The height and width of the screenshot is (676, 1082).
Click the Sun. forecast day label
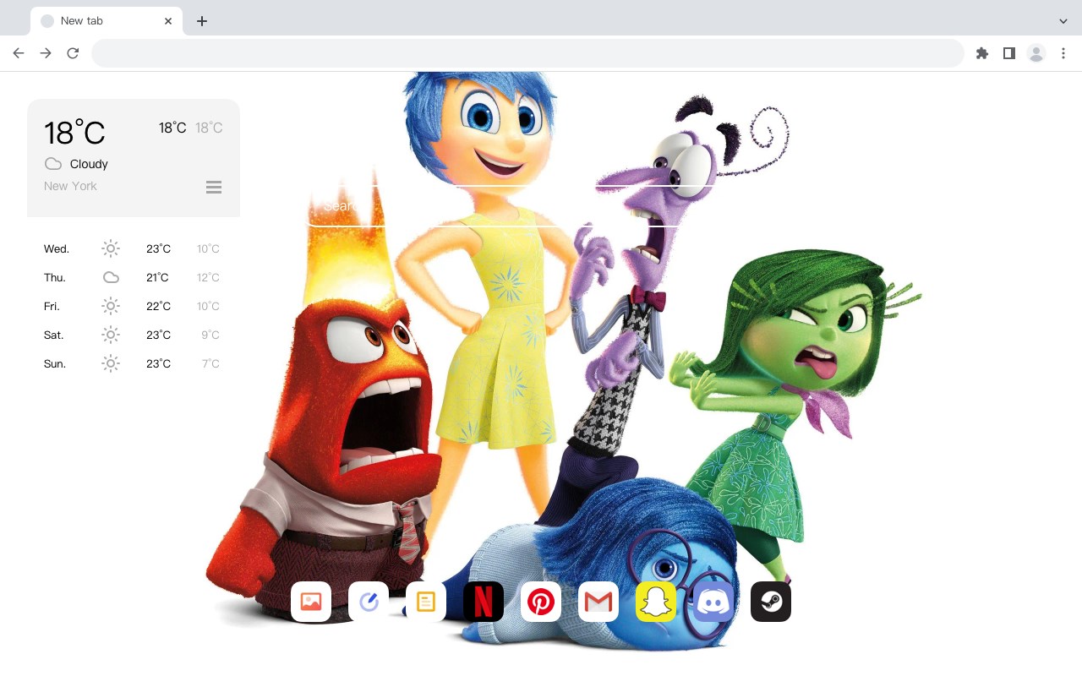pyautogui.click(x=55, y=363)
